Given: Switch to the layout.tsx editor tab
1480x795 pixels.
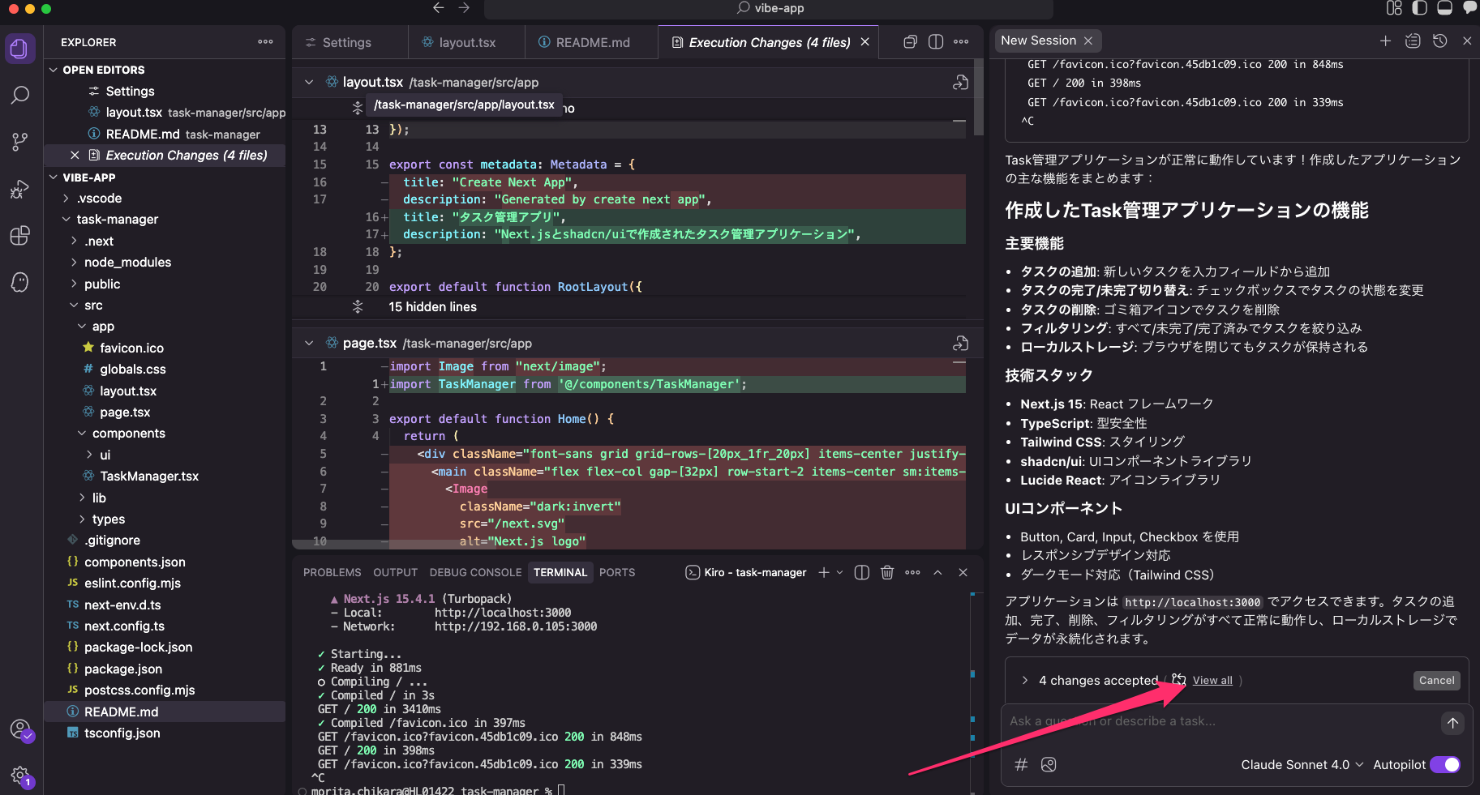Looking at the screenshot, I should 466,42.
